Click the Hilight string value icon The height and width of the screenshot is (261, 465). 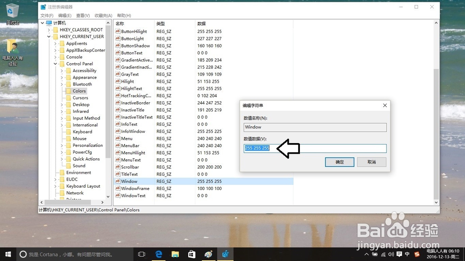pyautogui.click(x=118, y=81)
